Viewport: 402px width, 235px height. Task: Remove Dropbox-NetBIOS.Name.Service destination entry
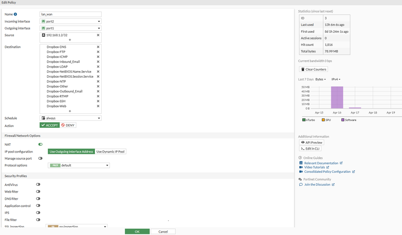pyautogui.click(x=98, y=71)
